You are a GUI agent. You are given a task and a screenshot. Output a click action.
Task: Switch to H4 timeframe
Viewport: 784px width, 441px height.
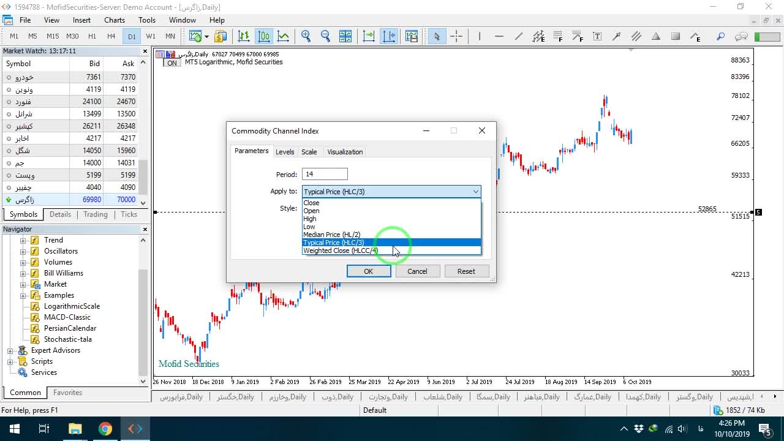pos(111,36)
